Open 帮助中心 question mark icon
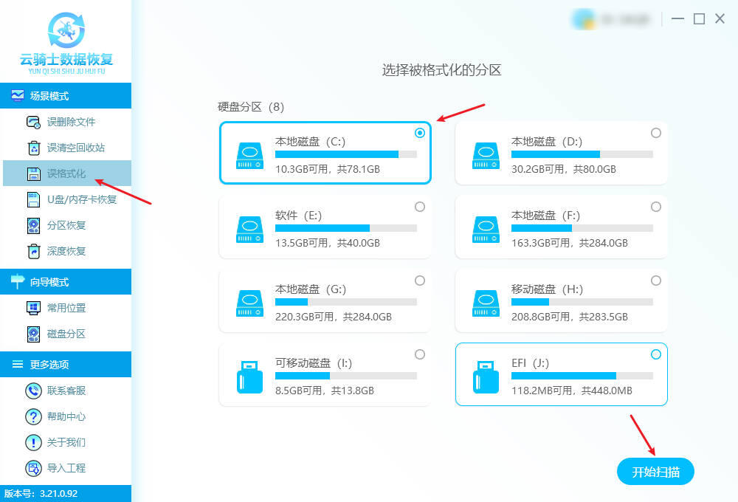The image size is (738, 502). tap(33, 417)
